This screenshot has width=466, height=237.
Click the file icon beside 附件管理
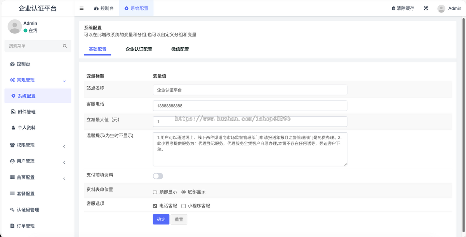[13, 112]
